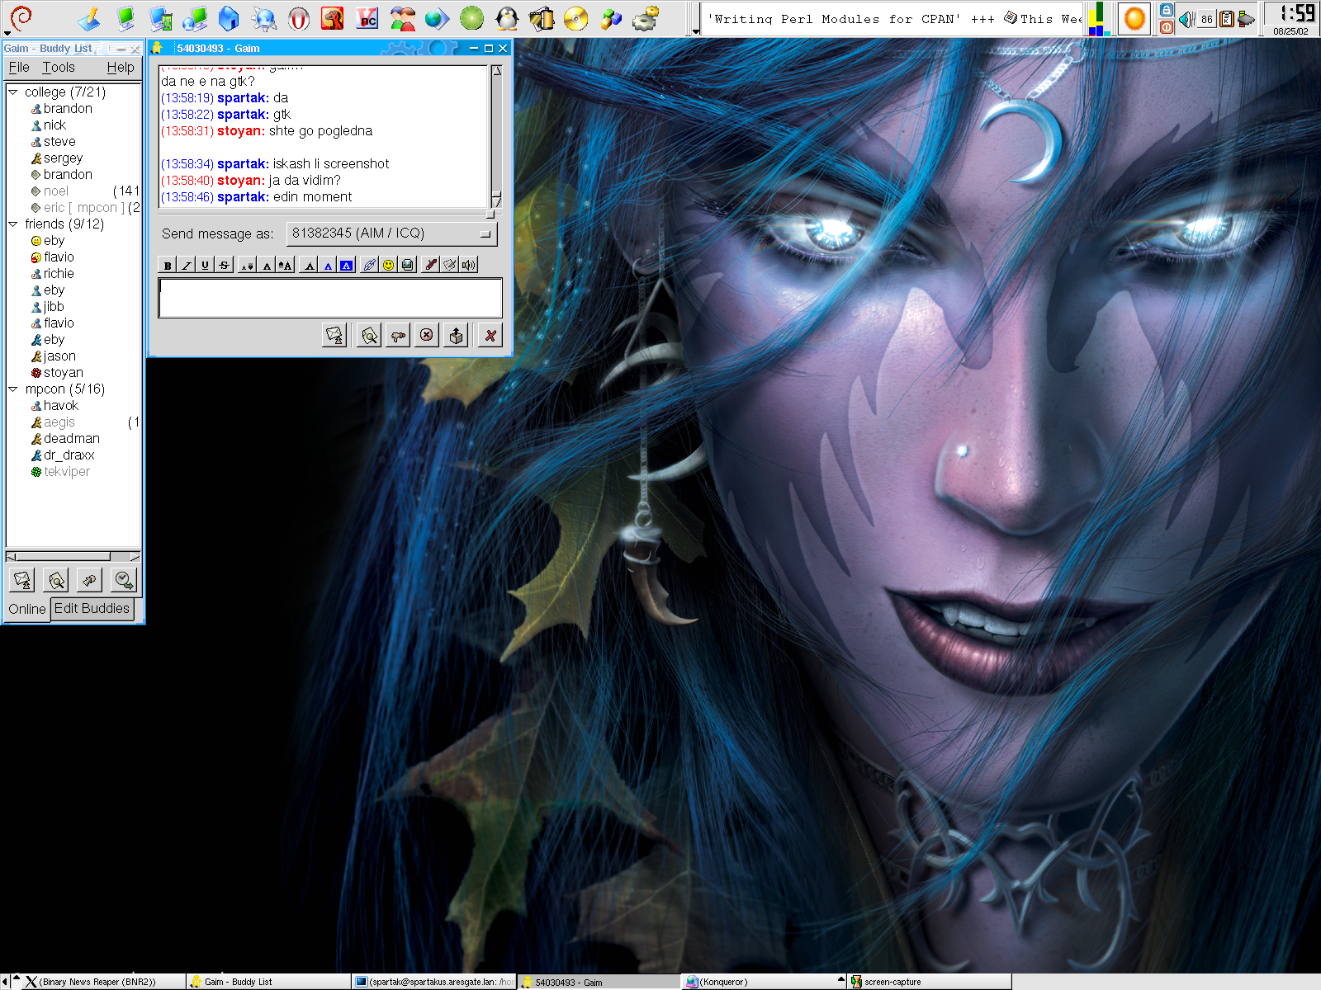Open the blue home folder icon
The image size is (1321, 990).
coord(229,18)
